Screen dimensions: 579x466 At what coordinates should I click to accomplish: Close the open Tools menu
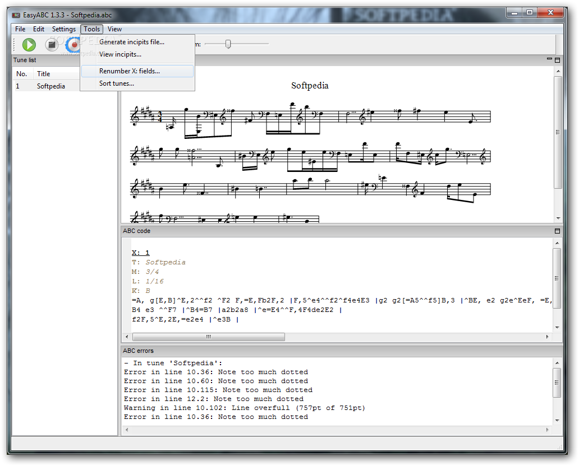91,29
